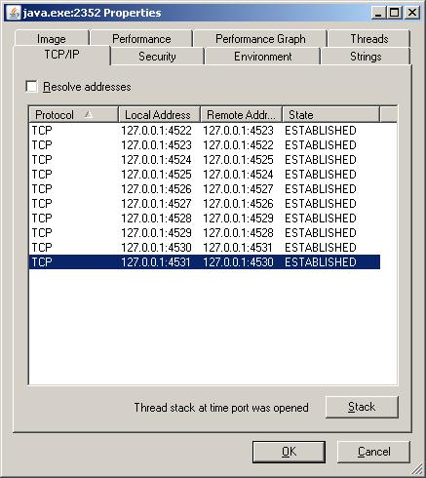The width and height of the screenshot is (426, 478).
Task: Select the connection with local port 4522
Action: pyautogui.click(x=205, y=131)
